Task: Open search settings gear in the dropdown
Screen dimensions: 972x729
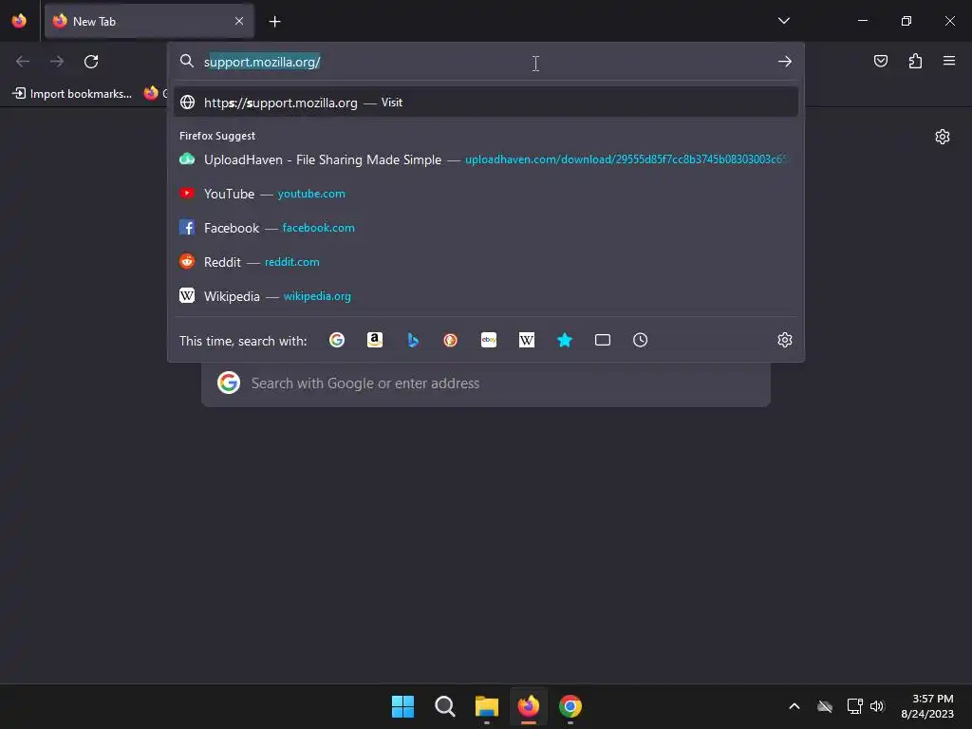Action: [785, 340]
